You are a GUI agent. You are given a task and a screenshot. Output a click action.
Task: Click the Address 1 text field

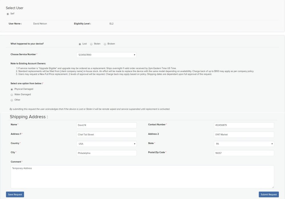coord(107,134)
